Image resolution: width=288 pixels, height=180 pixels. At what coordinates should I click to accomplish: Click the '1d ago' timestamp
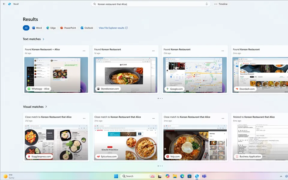pyautogui.click(x=97, y=53)
